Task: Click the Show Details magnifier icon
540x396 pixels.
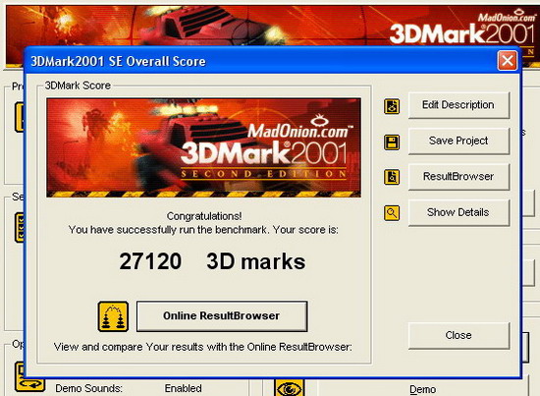Action: 392,213
